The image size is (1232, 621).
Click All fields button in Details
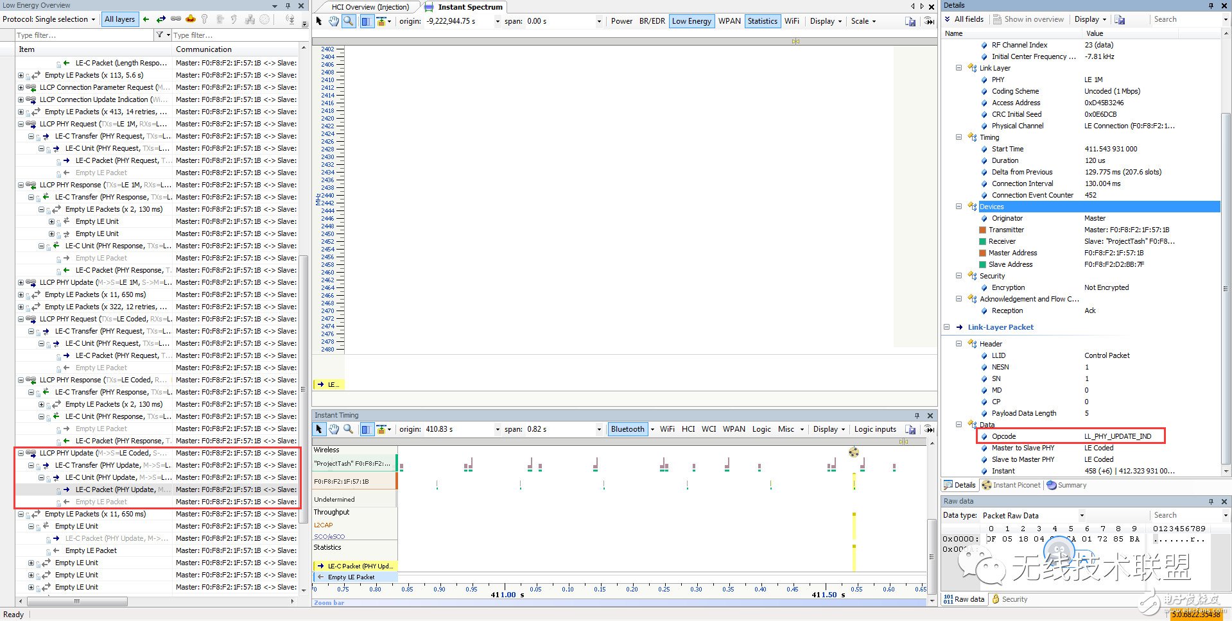[x=964, y=19]
